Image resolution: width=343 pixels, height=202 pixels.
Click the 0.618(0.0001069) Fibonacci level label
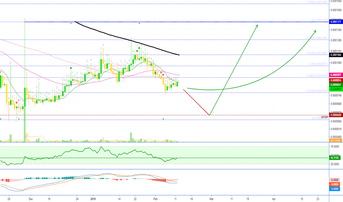tap(317, 53)
